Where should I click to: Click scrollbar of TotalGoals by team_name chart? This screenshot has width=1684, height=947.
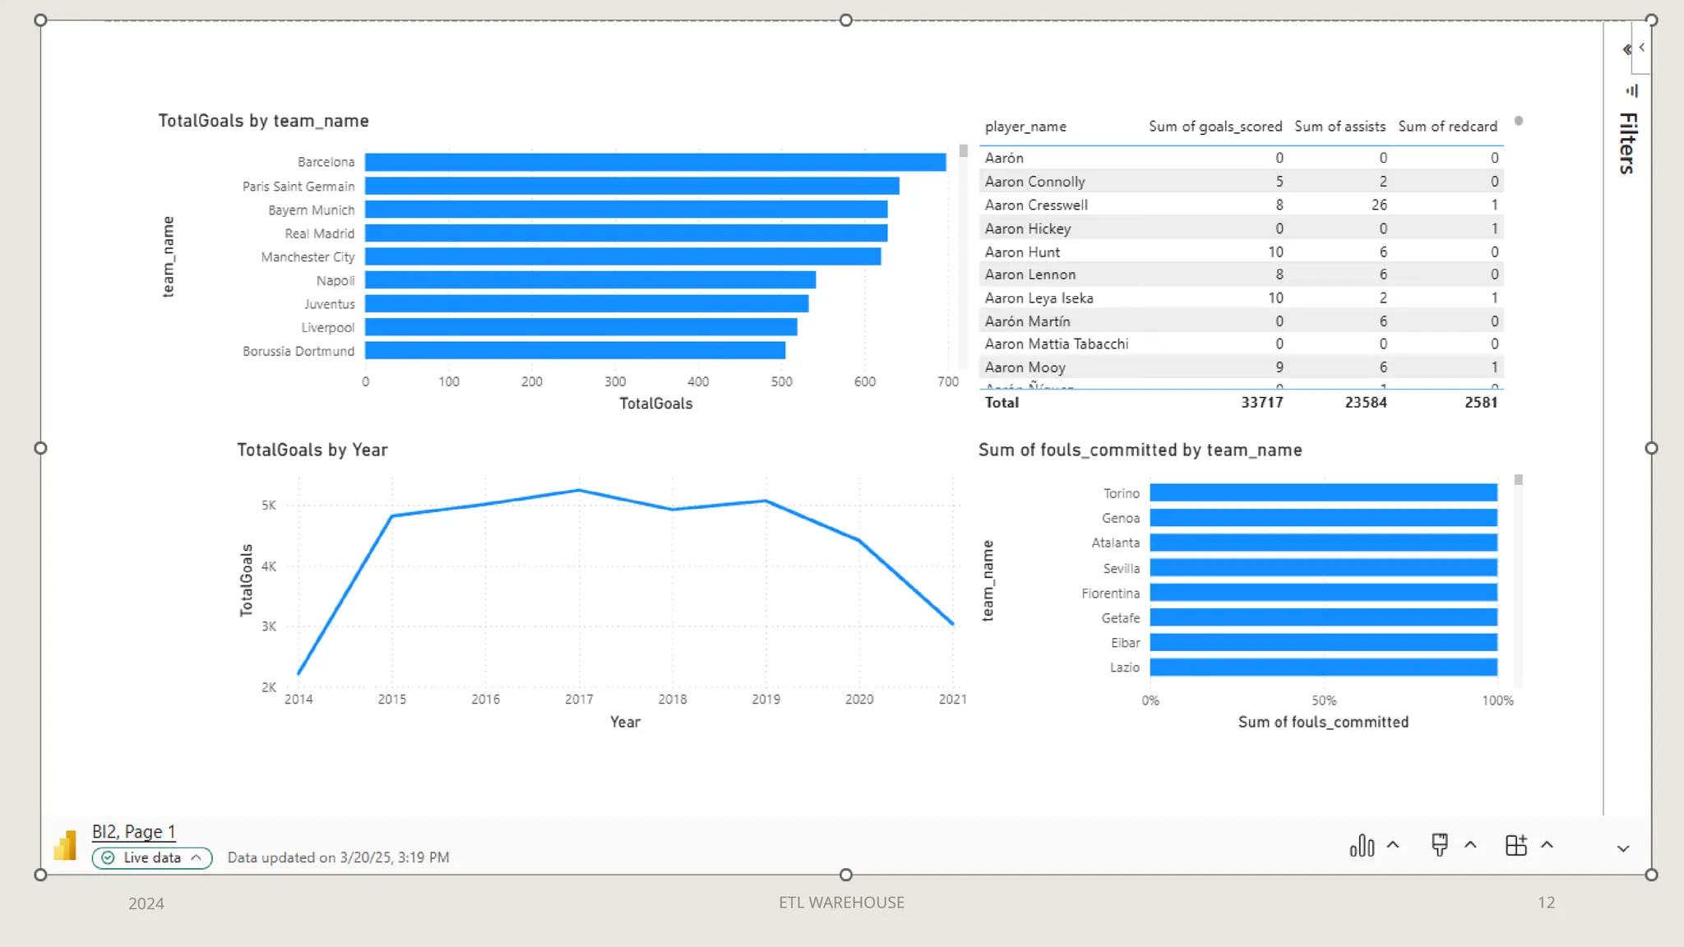click(963, 151)
